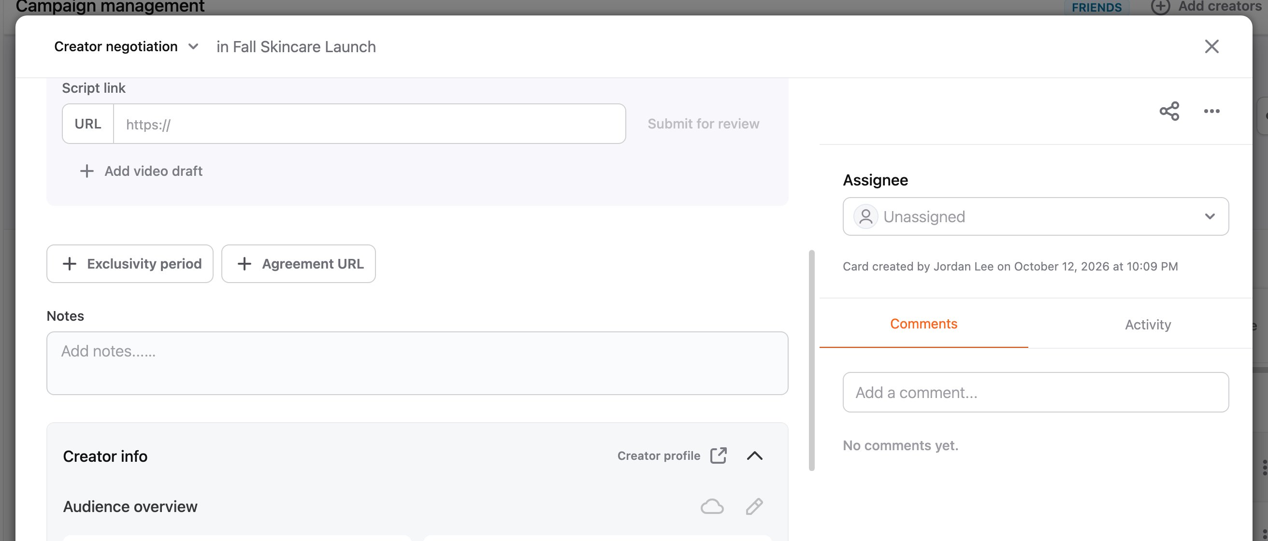
Task: Click the 'in Fall Skincare Launch' campaign text
Action: point(296,47)
